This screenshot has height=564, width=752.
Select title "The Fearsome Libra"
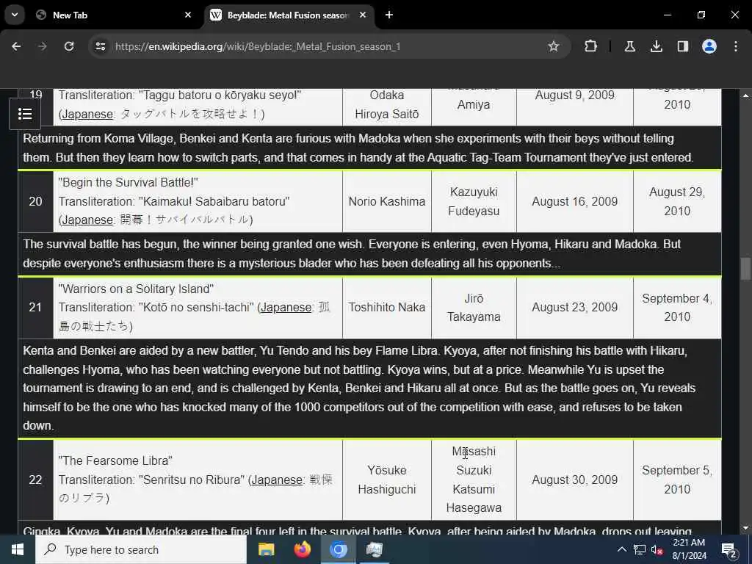tap(115, 460)
